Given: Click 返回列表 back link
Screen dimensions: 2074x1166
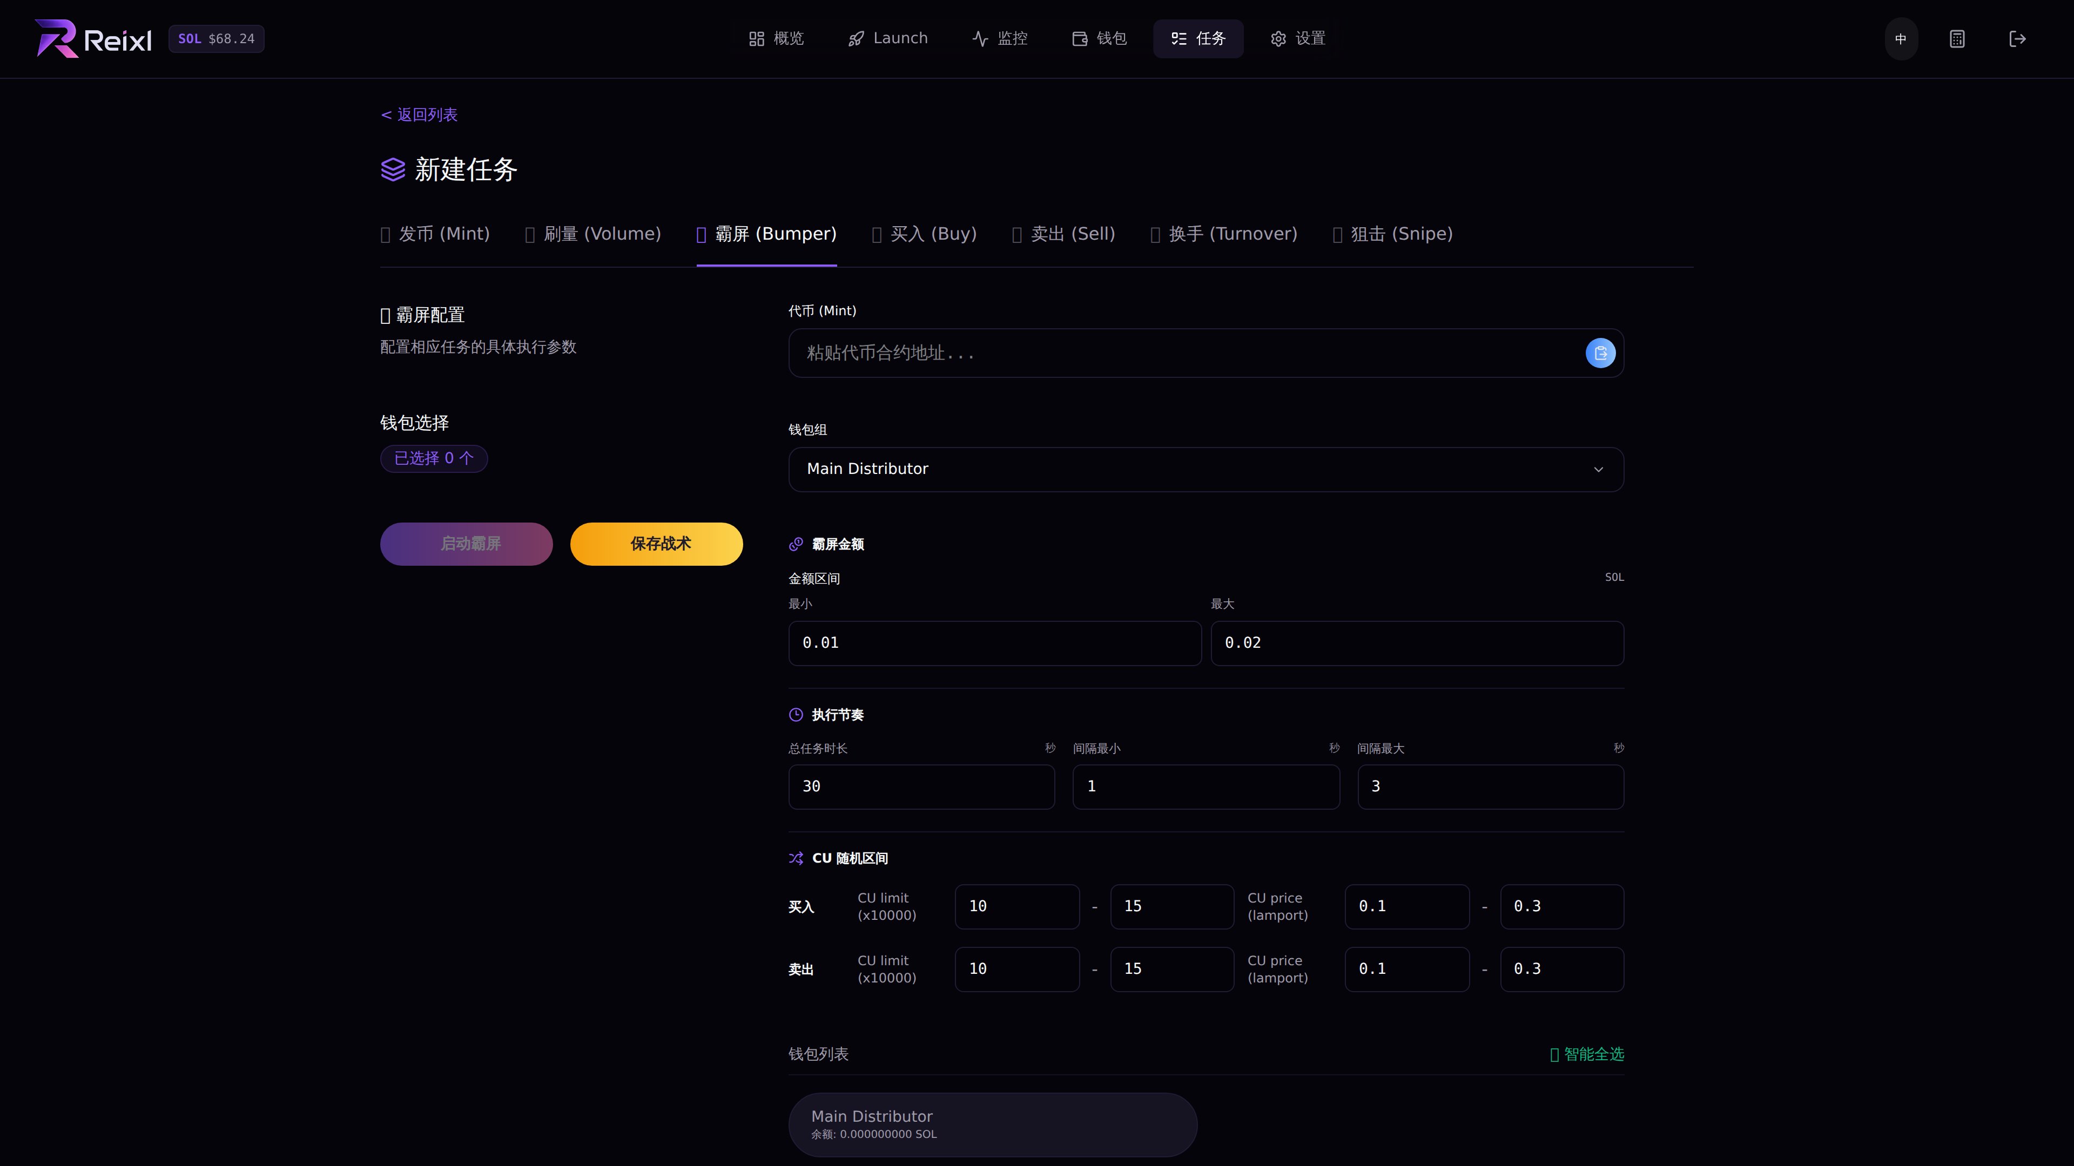Looking at the screenshot, I should 419,115.
